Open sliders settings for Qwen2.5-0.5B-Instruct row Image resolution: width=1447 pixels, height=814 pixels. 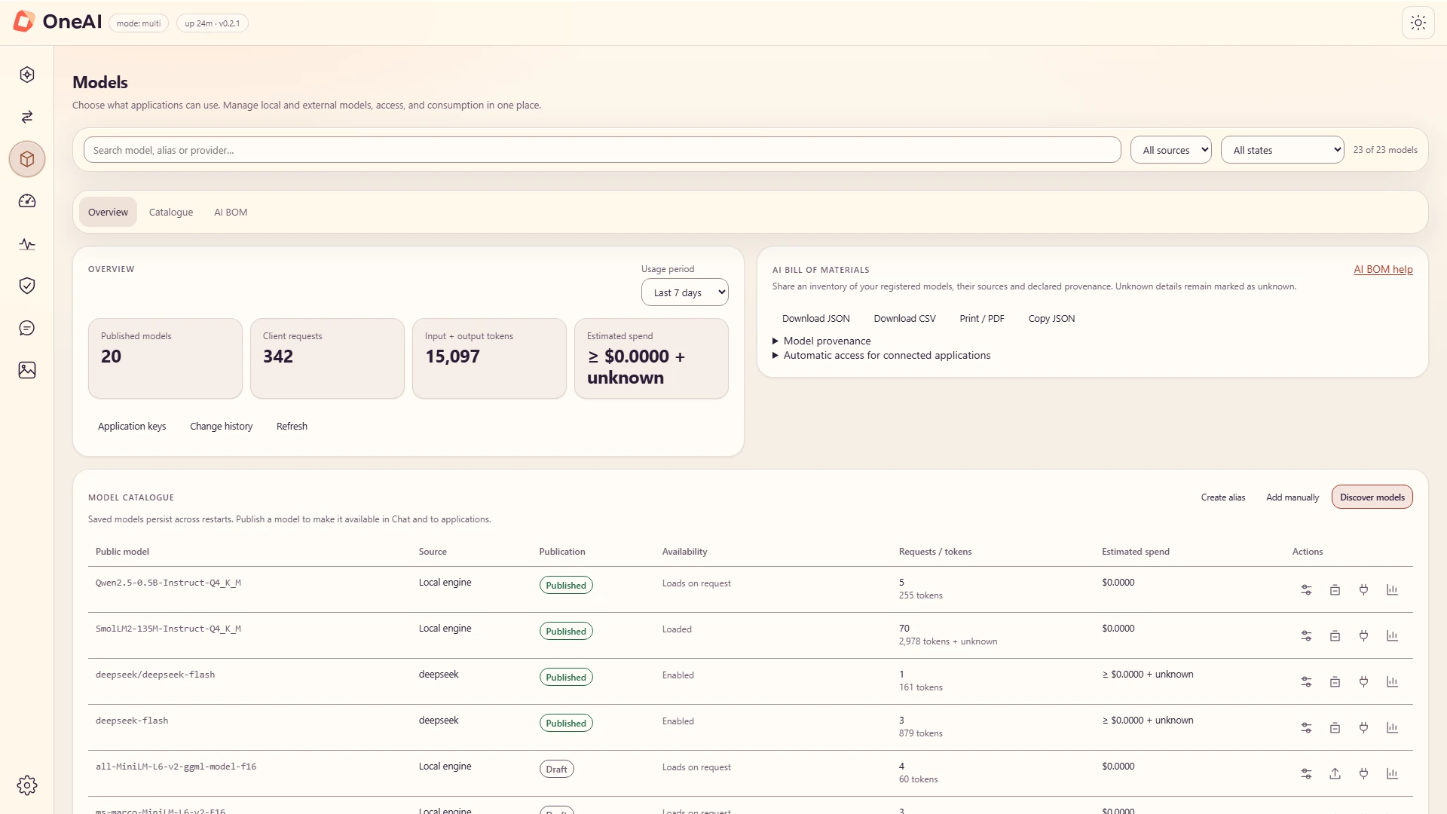pyautogui.click(x=1306, y=590)
